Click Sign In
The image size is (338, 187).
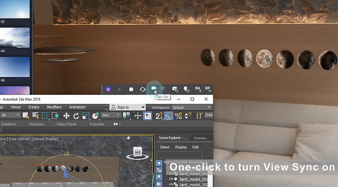tap(123, 107)
